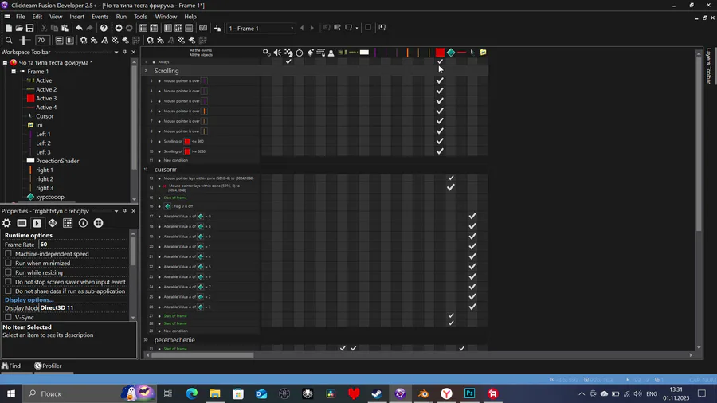Open the Tools menu
717x403 pixels.
coord(140,17)
